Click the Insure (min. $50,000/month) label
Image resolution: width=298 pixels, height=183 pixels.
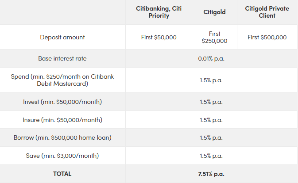62,120
